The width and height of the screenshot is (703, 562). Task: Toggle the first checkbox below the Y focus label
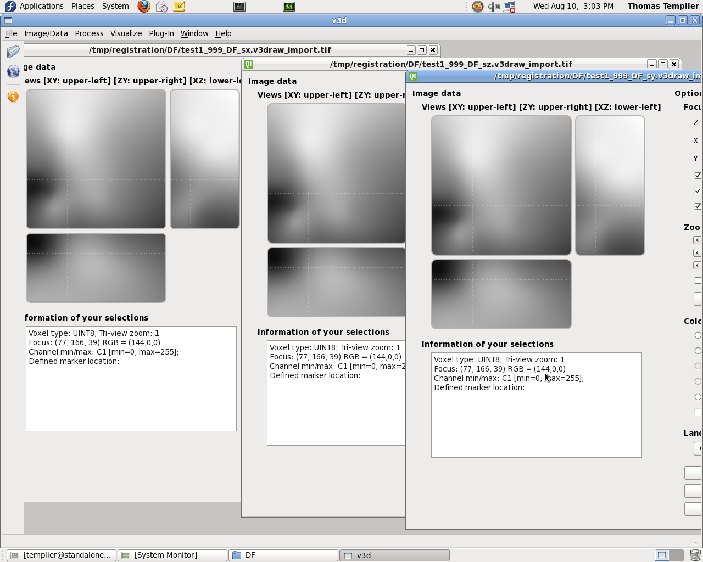pos(698,176)
